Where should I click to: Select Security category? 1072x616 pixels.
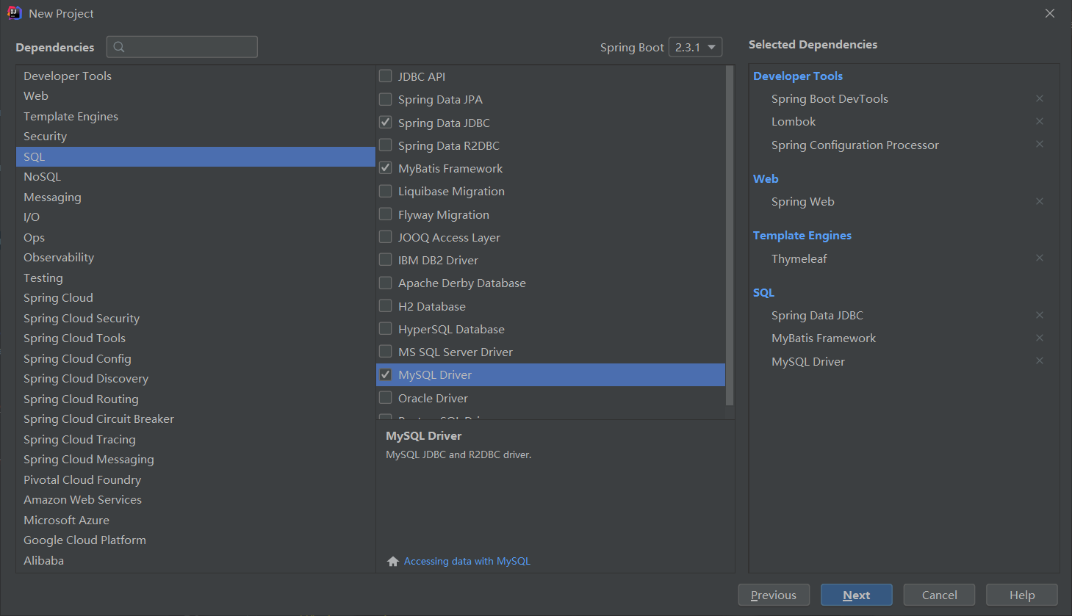click(195, 137)
